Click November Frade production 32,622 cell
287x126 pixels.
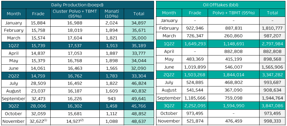click(x=38, y=121)
